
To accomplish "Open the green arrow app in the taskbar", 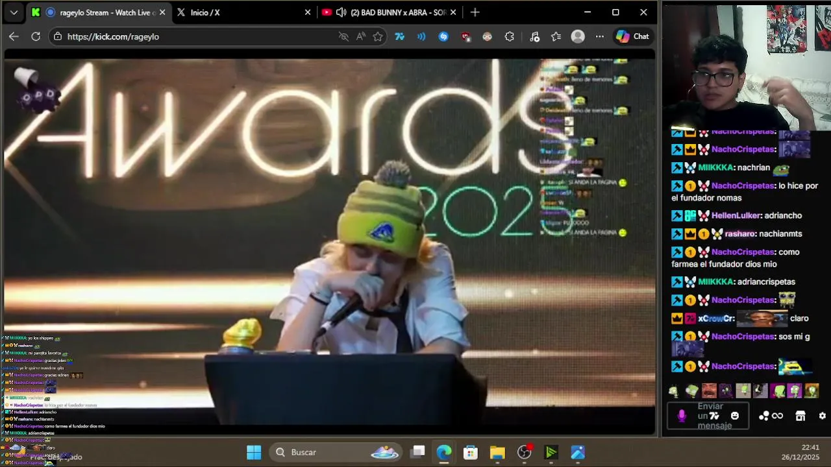I will pyautogui.click(x=551, y=452).
